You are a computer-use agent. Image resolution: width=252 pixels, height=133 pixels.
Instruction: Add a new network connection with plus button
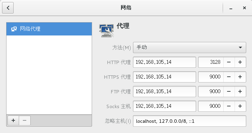13,120
